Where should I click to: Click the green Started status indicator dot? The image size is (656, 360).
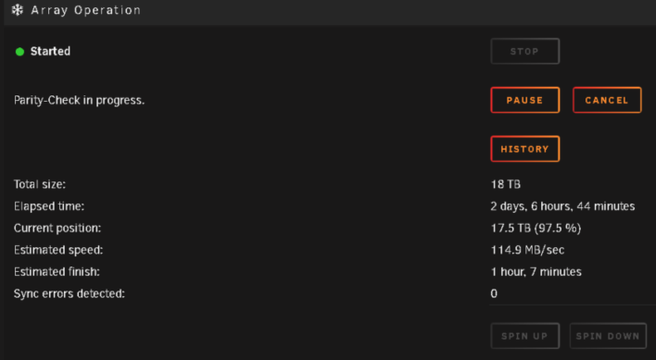19,52
